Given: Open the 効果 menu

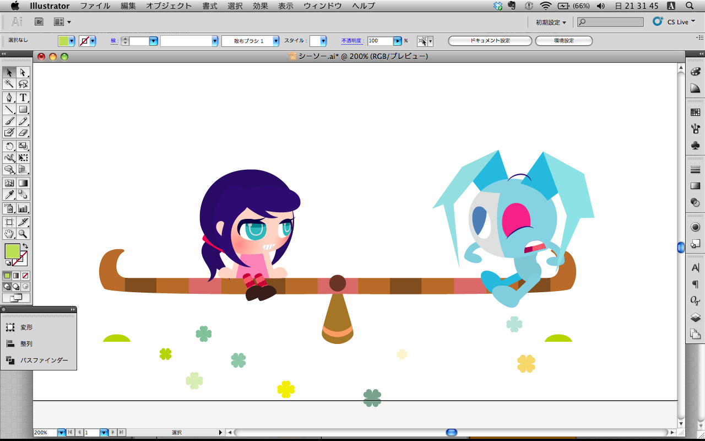Looking at the screenshot, I should click(x=261, y=6).
